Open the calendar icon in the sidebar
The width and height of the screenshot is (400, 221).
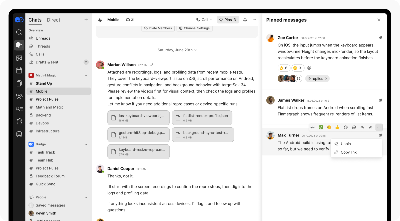click(19, 70)
